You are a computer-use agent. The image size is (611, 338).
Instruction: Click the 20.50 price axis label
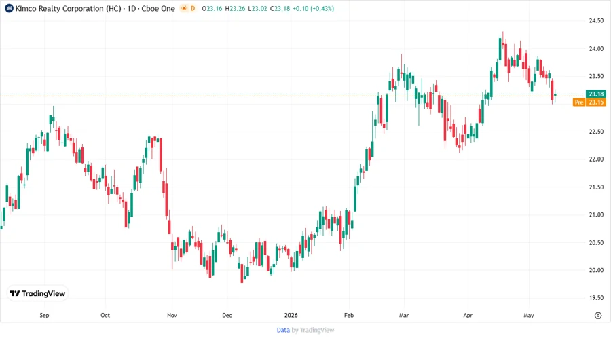click(596, 242)
